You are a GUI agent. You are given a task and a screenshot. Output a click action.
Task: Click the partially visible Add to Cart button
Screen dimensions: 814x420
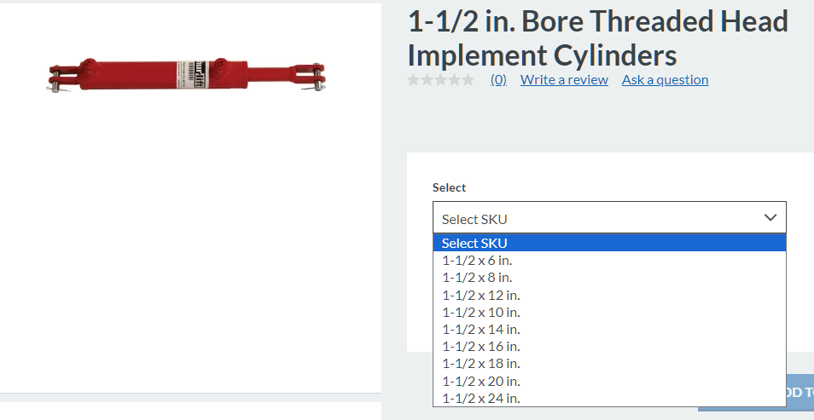click(799, 394)
